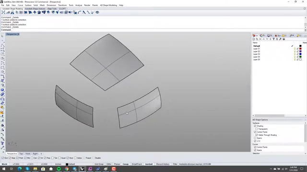Image resolution: width=307 pixels, height=172 pixels.
Task: Add a new viewport tab with plus
Action: pos(41,154)
